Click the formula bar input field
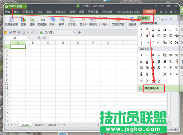This screenshot has height=135, width=183. pyautogui.click(x=93, y=38)
